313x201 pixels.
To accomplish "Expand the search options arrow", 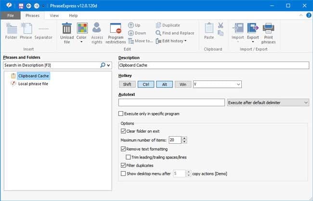I will [x=109, y=65].
